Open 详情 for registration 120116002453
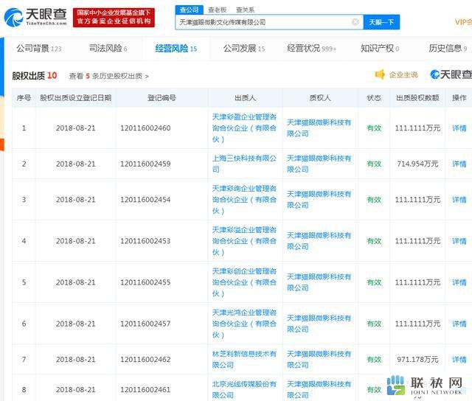472x401 pixels. coord(459,241)
